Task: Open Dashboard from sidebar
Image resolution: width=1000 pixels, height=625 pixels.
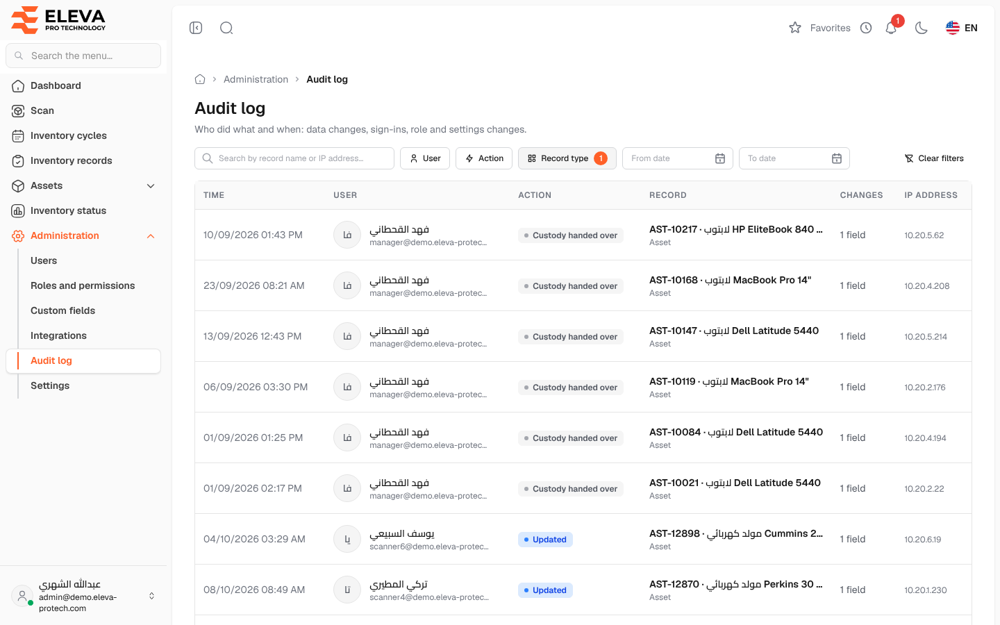Action: coord(83,85)
